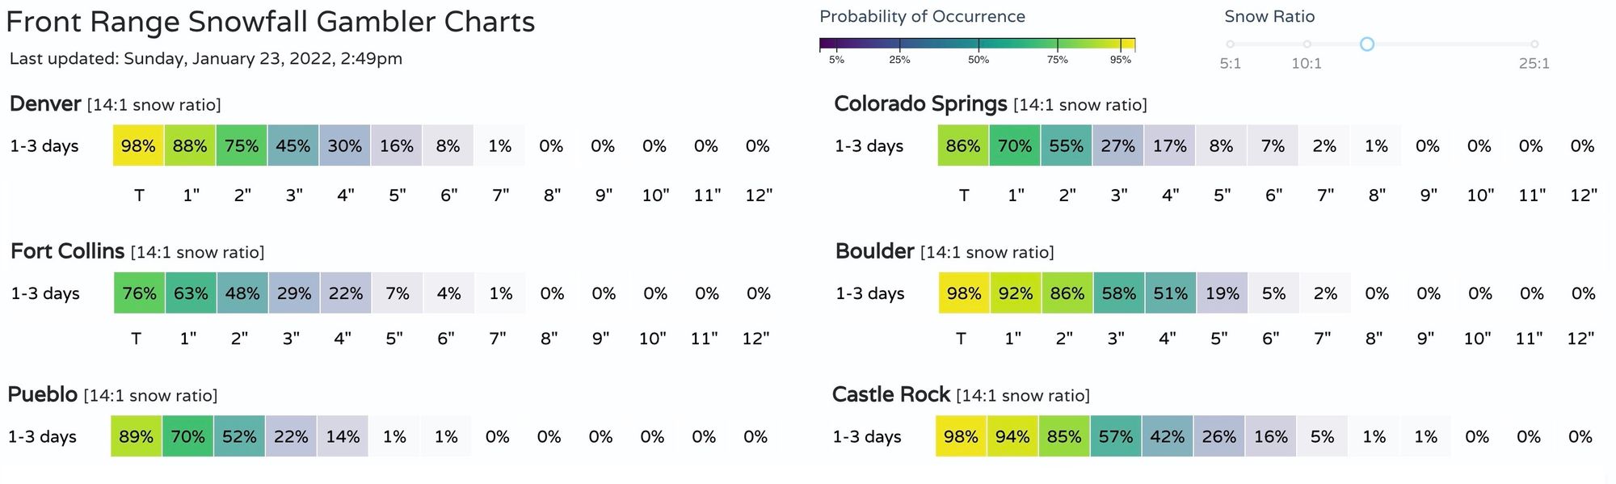The image size is (1616, 484).
Task: Set the snow ratio to 25:1
Action: tap(1534, 44)
